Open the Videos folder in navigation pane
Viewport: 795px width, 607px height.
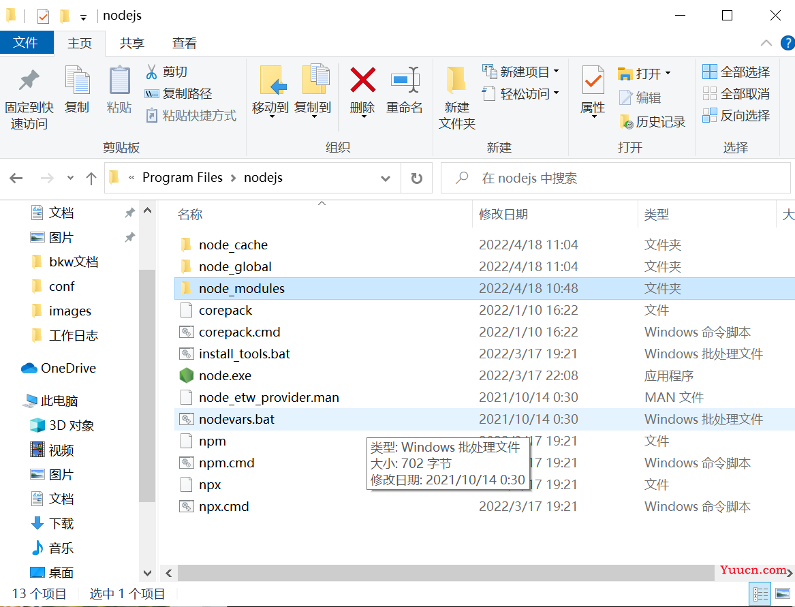coord(52,450)
